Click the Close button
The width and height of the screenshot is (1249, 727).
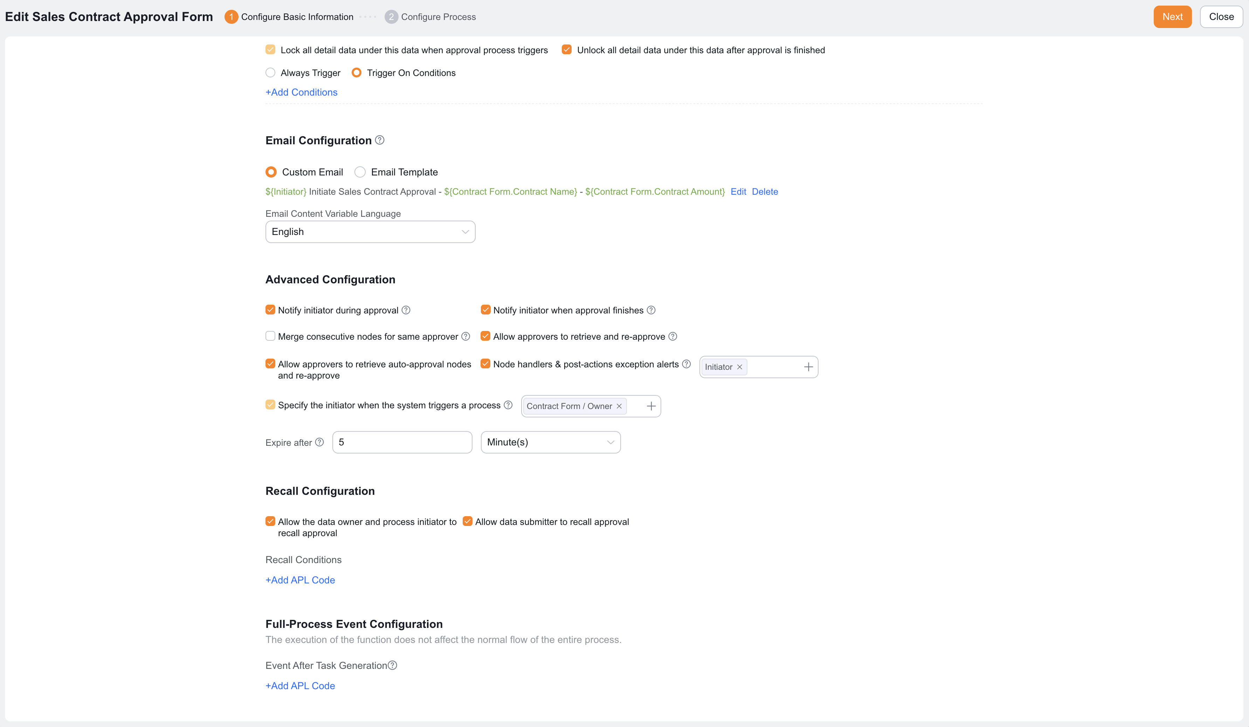[1221, 17]
